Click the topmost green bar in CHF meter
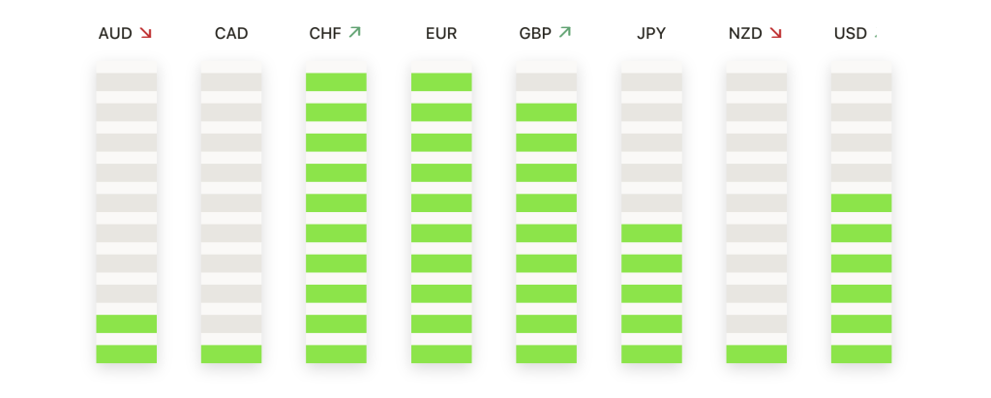The height and width of the screenshot is (398, 991). click(x=336, y=81)
